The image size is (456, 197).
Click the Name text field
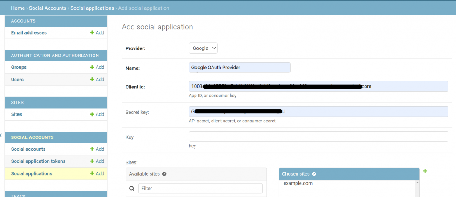240,68
